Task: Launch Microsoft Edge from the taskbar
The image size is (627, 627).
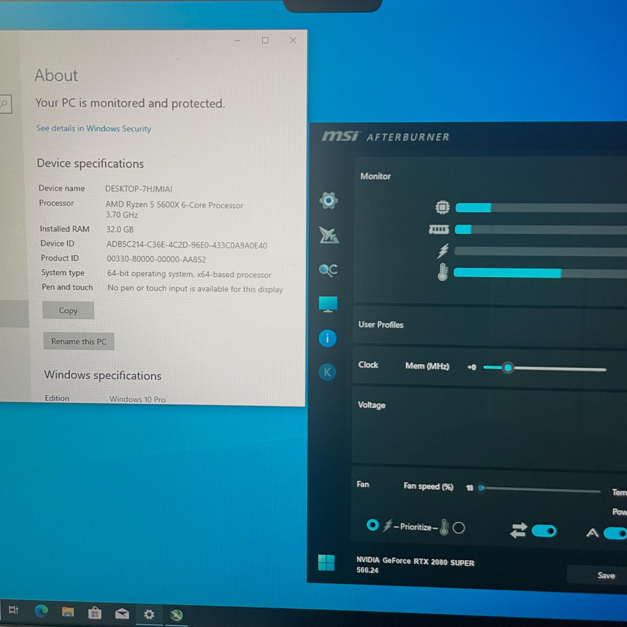Action: 41,611
